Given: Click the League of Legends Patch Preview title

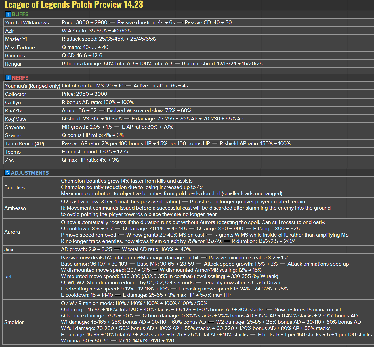Looking at the screenshot, I should click(x=74, y=5).
